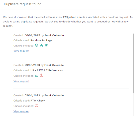The width and height of the screenshot is (137, 116).
Task: Click the light scrollbar track below the thumb
Action: 133,105
